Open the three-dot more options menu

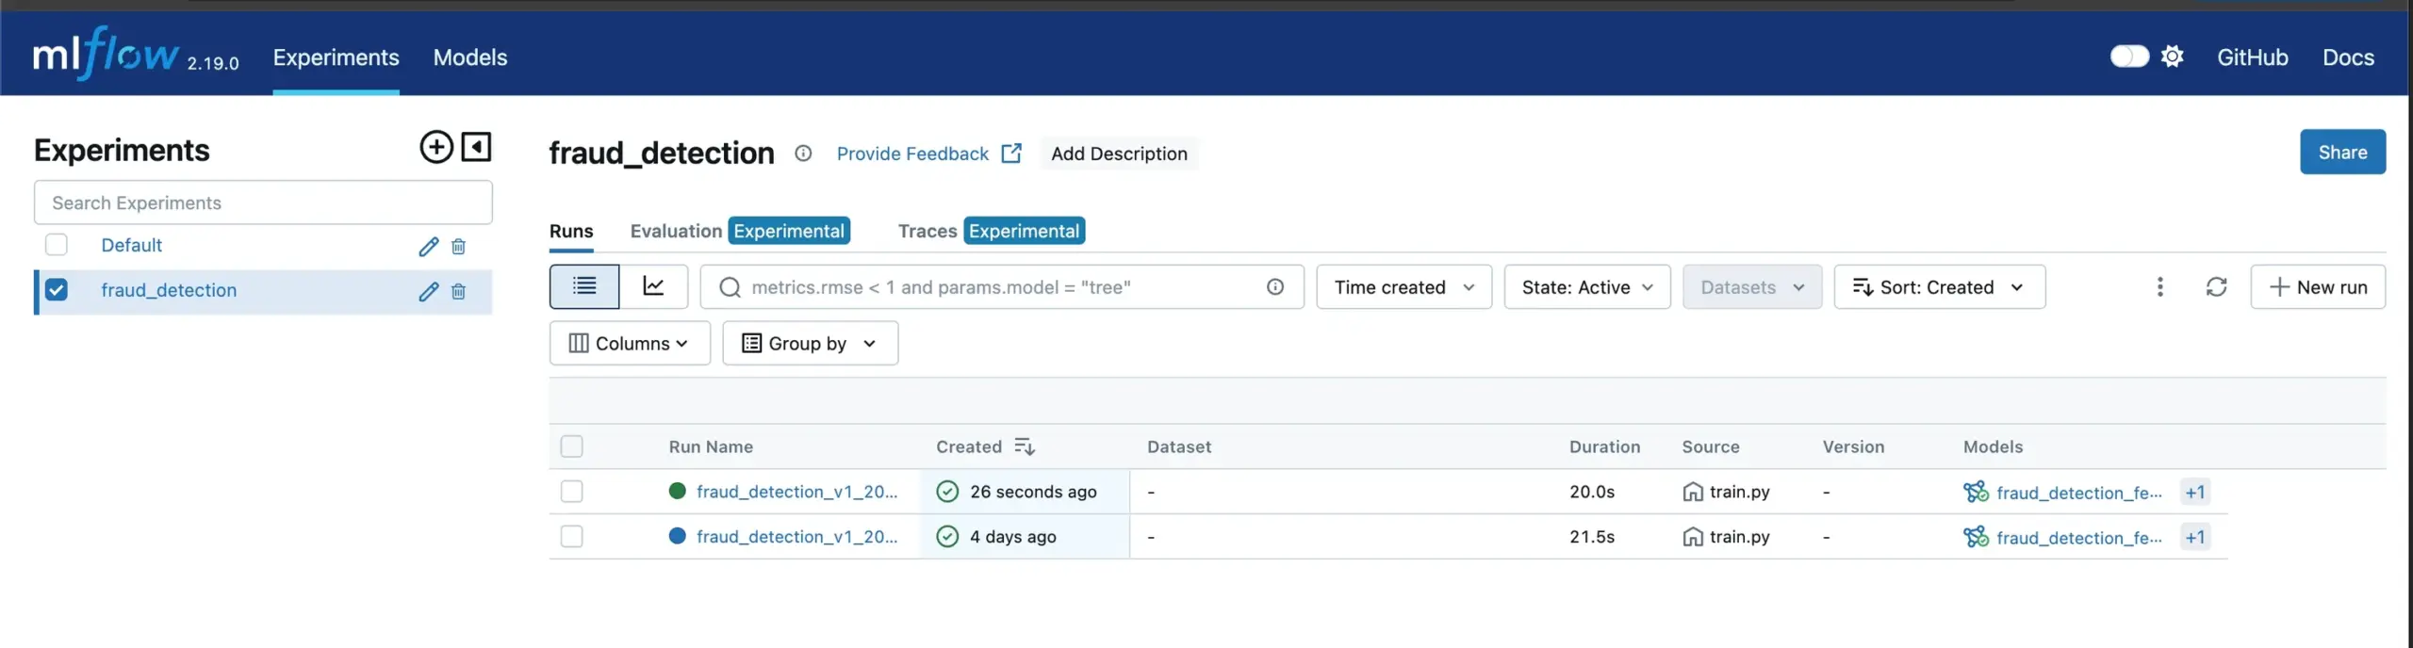(x=2159, y=286)
